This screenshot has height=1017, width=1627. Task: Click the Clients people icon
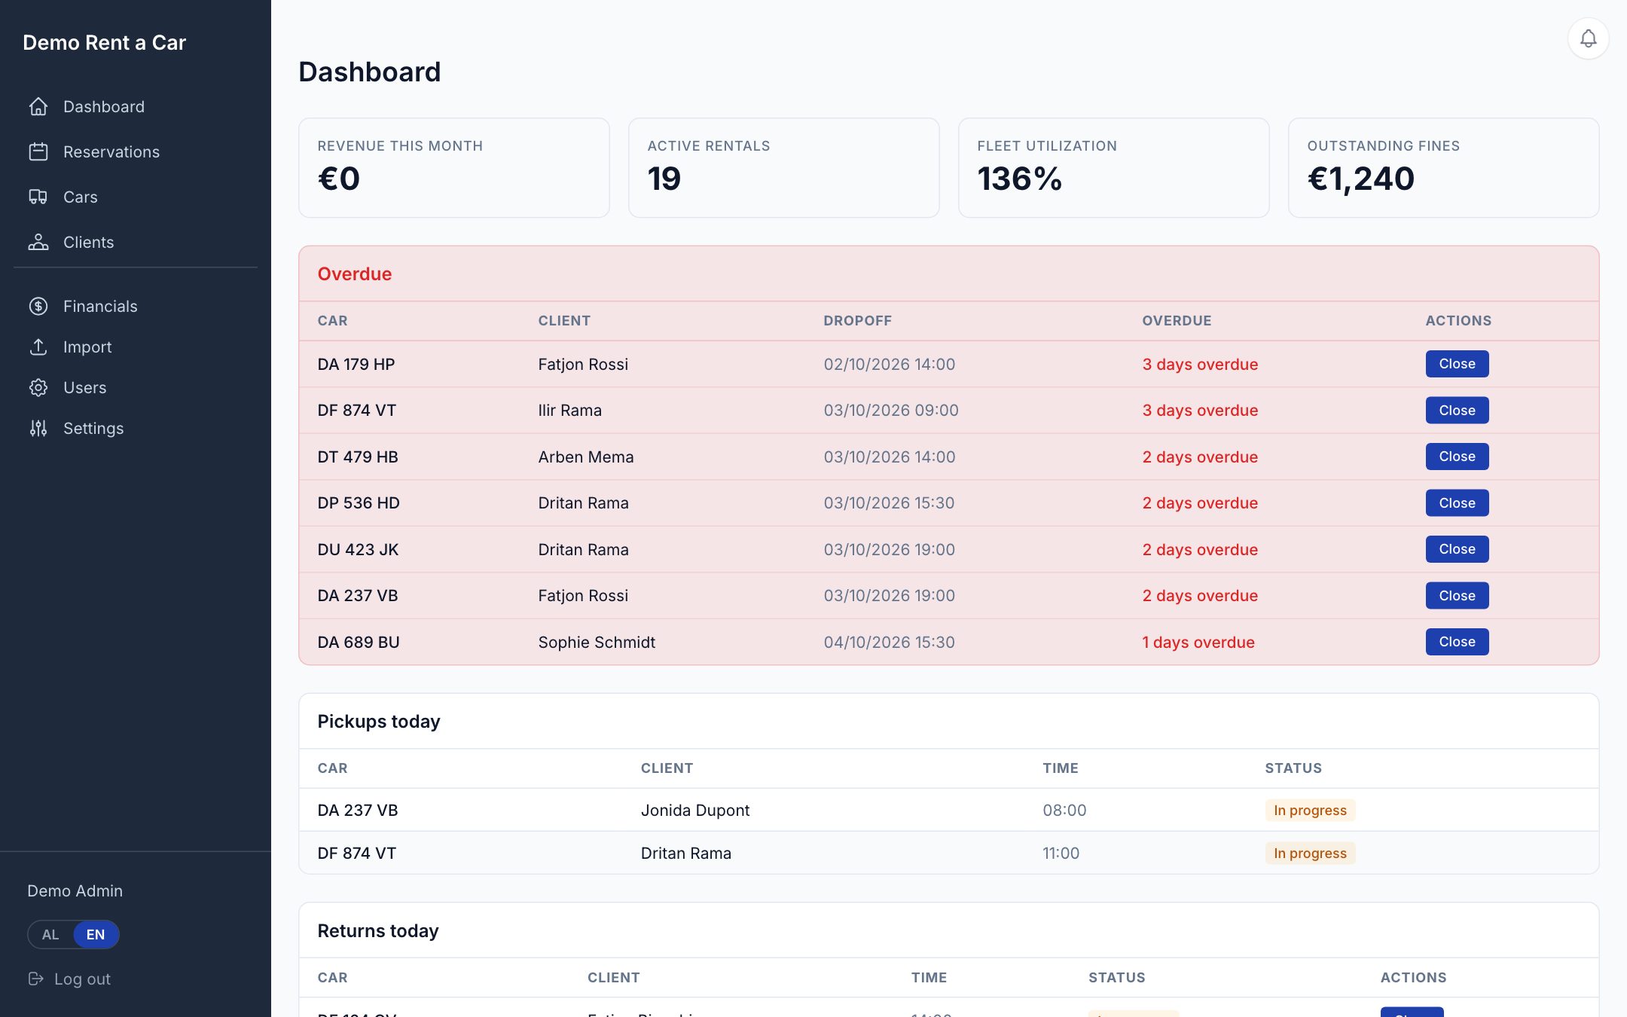click(38, 242)
